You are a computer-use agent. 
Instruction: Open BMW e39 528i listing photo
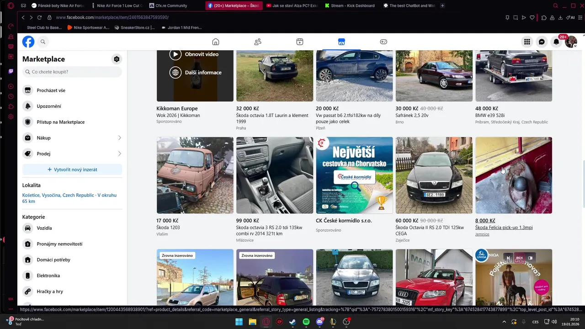tap(514, 76)
